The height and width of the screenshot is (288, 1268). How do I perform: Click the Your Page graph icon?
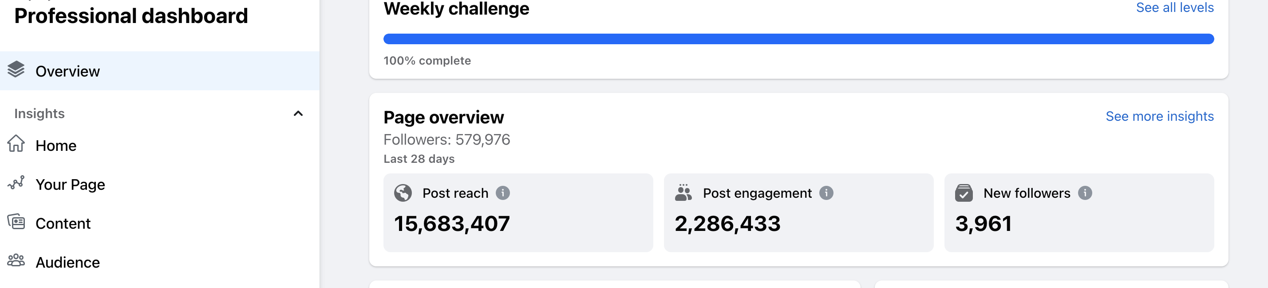[16, 183]
